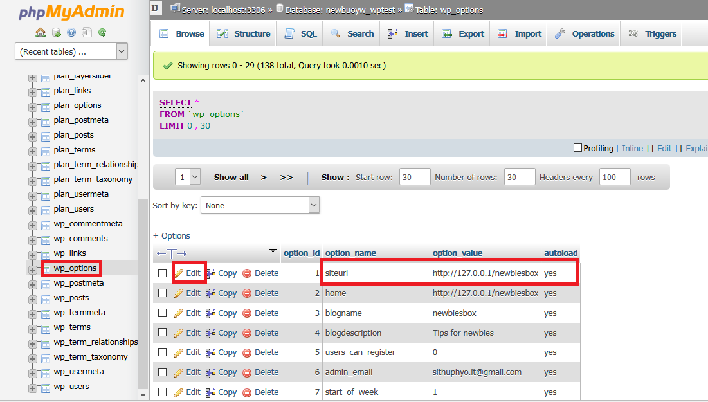Click the table icon beside wp_comments
The height and width of the screenshot is (402, 708).
coord(46,240)
